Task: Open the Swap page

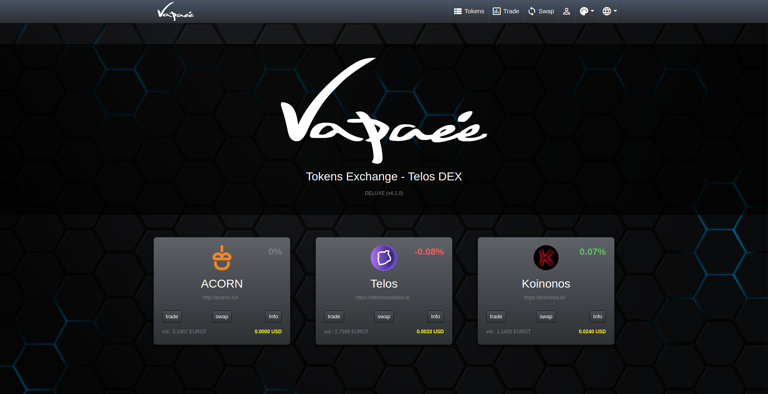Action: (541, 11)
